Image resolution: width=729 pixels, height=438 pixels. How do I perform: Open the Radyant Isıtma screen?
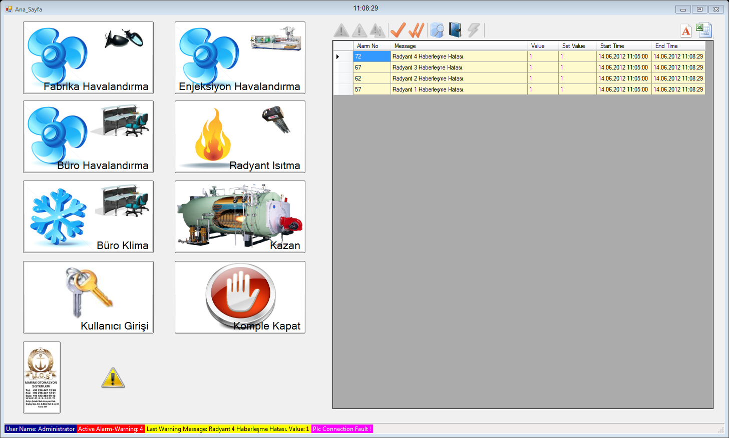tap(240, 137)
